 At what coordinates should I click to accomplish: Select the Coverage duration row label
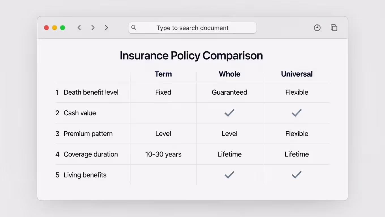coord(91,154)
